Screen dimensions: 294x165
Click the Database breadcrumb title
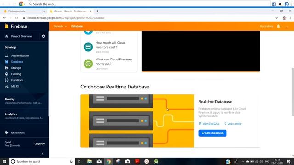tap(77, 26)
